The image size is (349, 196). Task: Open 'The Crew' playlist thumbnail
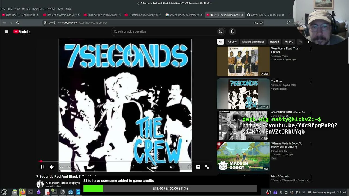click(243, 94)
